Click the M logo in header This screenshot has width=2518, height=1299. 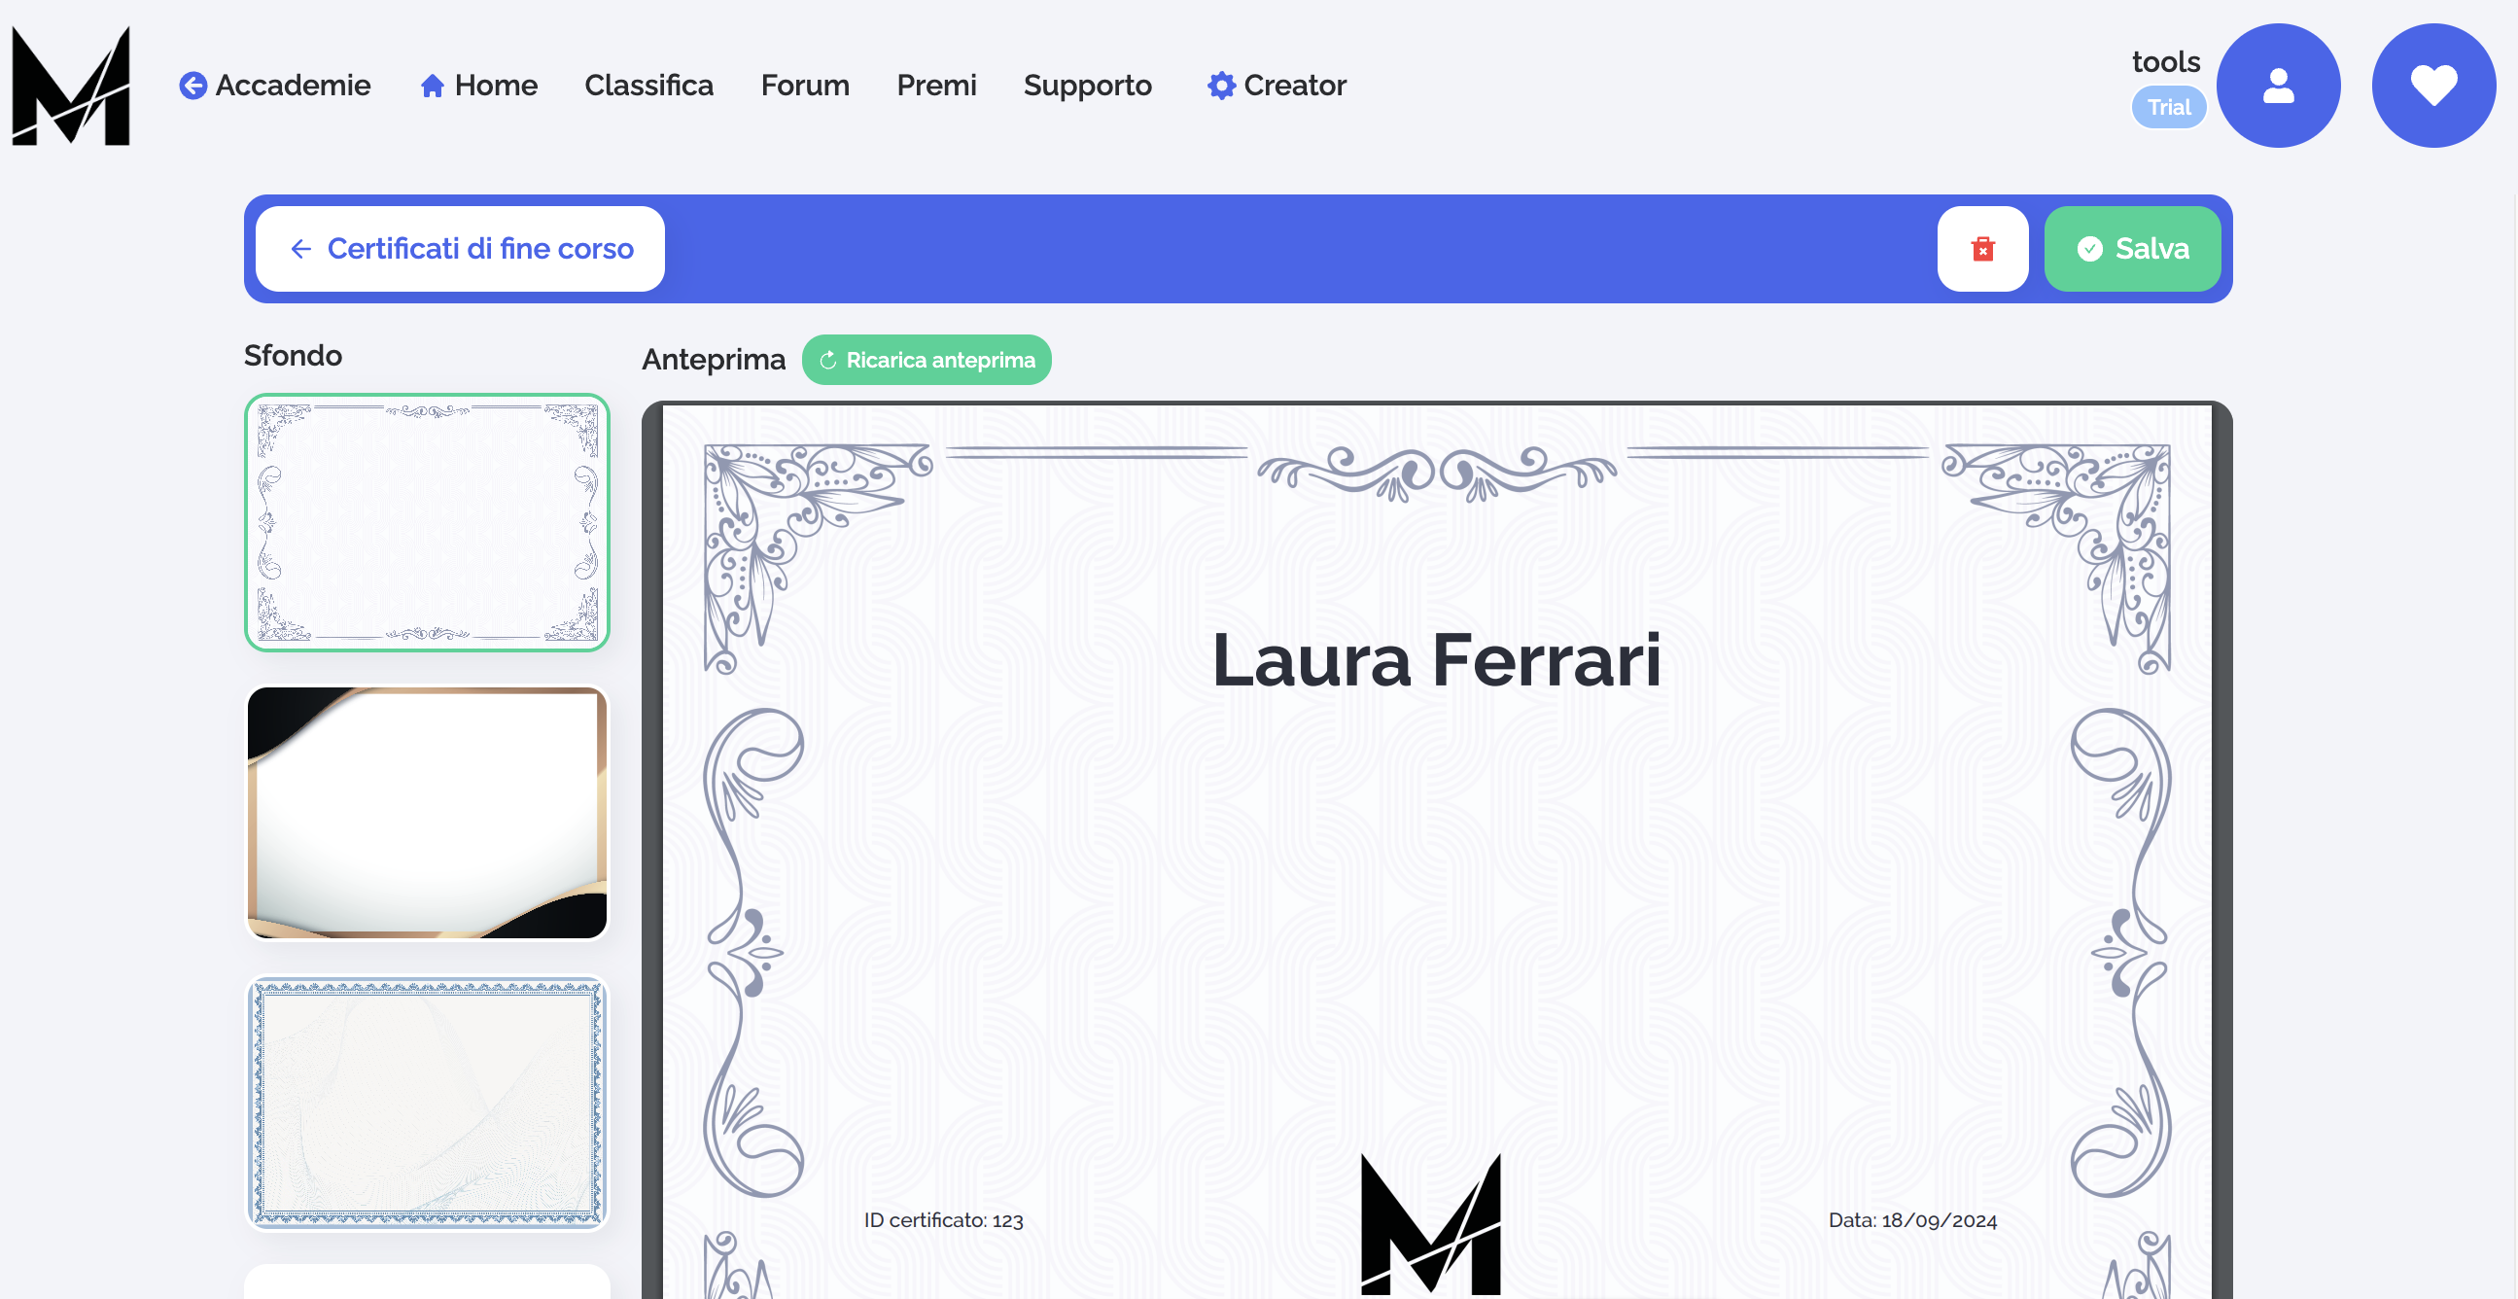pyautogui.click(x=70, y=86)
